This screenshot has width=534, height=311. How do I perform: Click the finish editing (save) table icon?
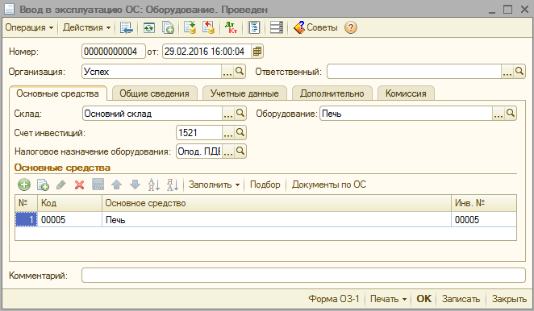pos(98,185)
